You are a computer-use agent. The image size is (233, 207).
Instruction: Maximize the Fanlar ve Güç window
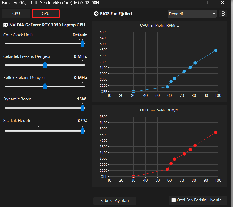pos(206,2)
